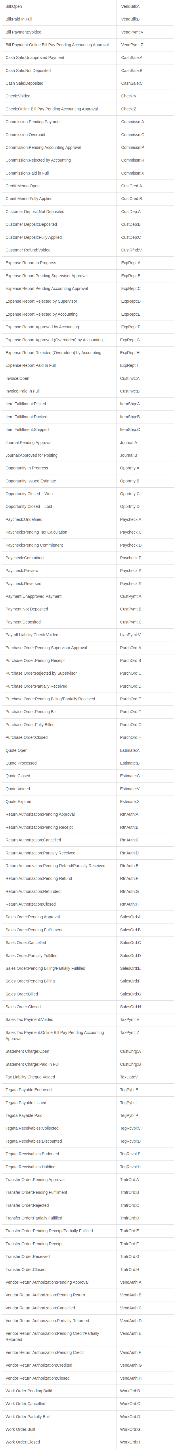Click the "Transfer Order:Received" status

click(27, 1256)
